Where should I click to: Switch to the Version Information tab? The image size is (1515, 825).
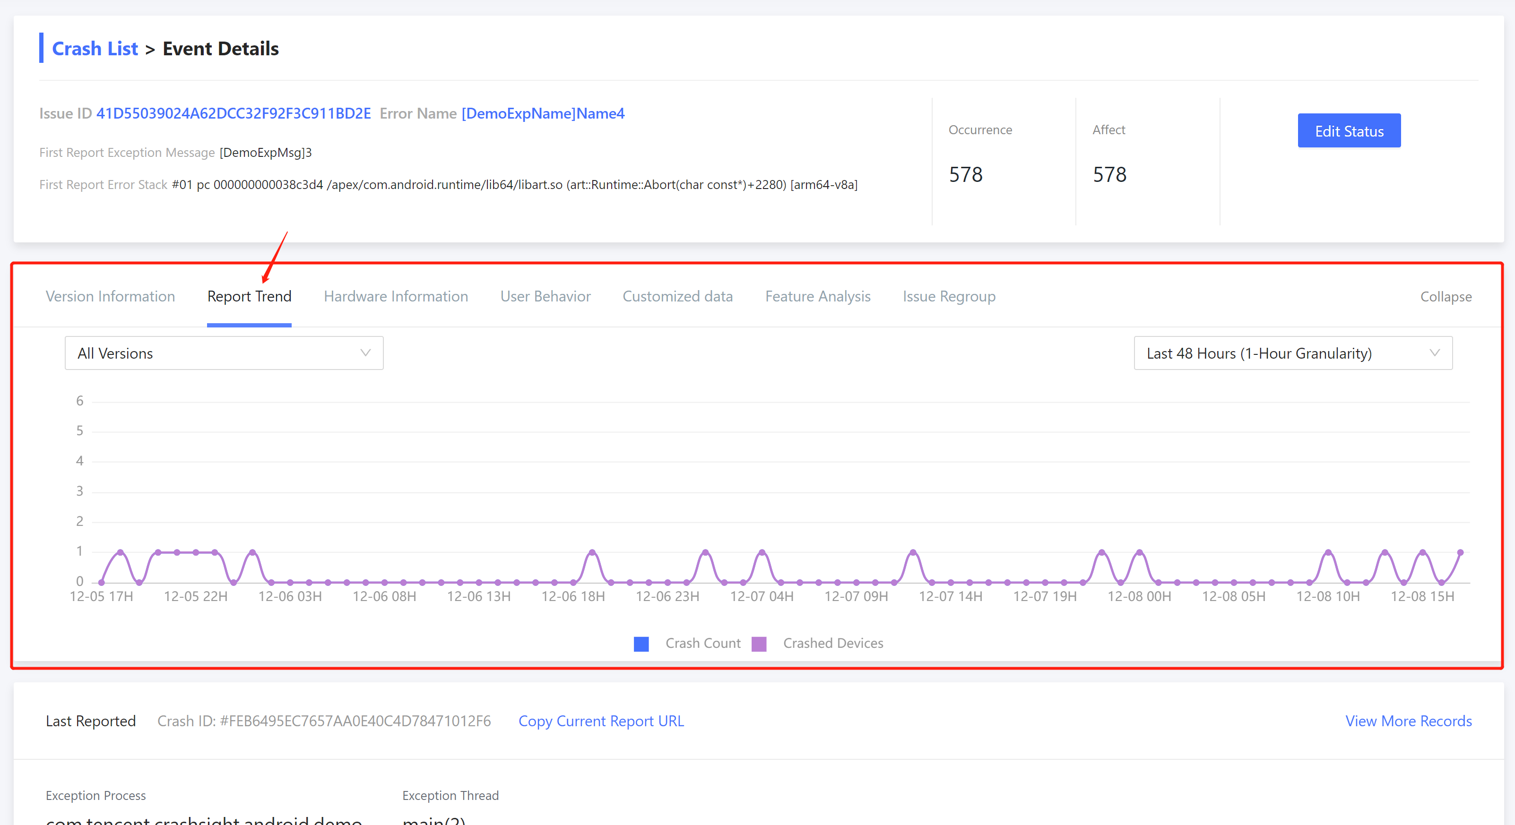pos(111,296)
